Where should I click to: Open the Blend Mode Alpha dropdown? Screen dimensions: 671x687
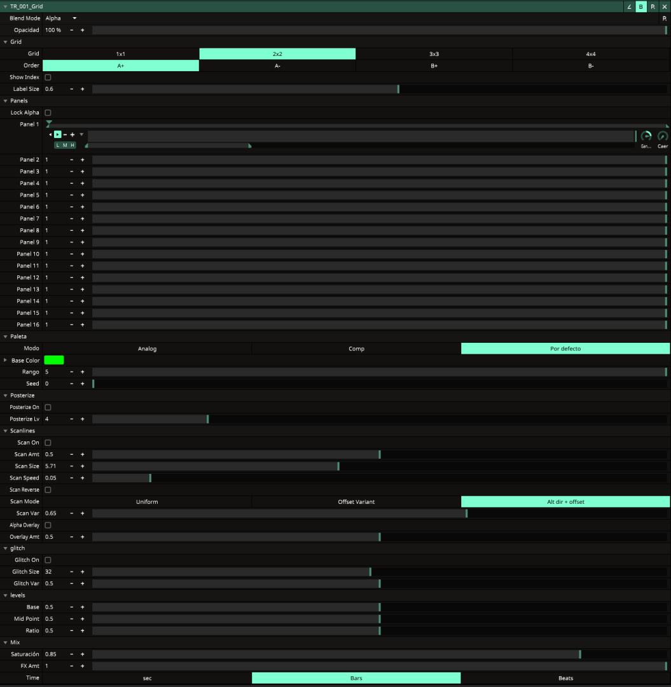point(61,18)
